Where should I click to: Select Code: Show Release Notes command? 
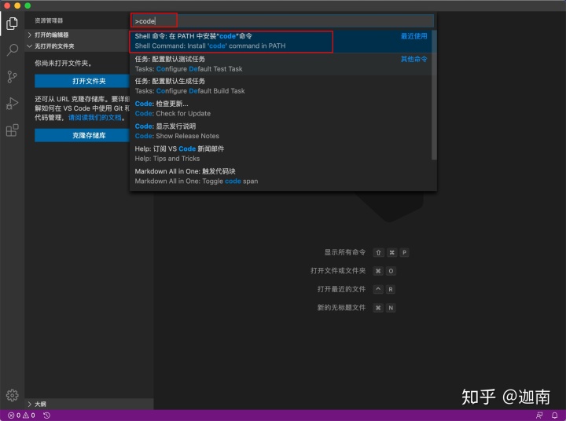(x=281, y=131)
